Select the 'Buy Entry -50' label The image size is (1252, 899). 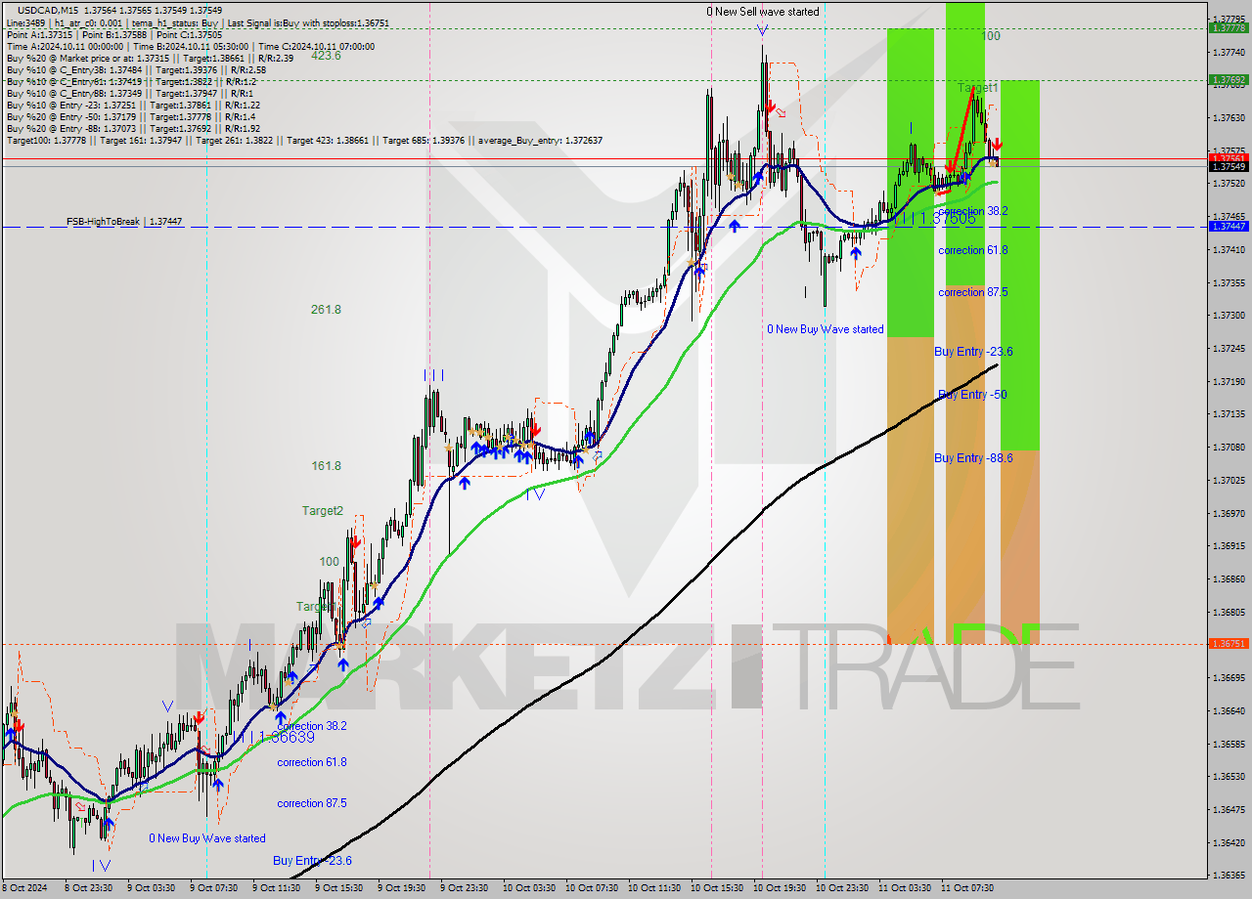972,395
